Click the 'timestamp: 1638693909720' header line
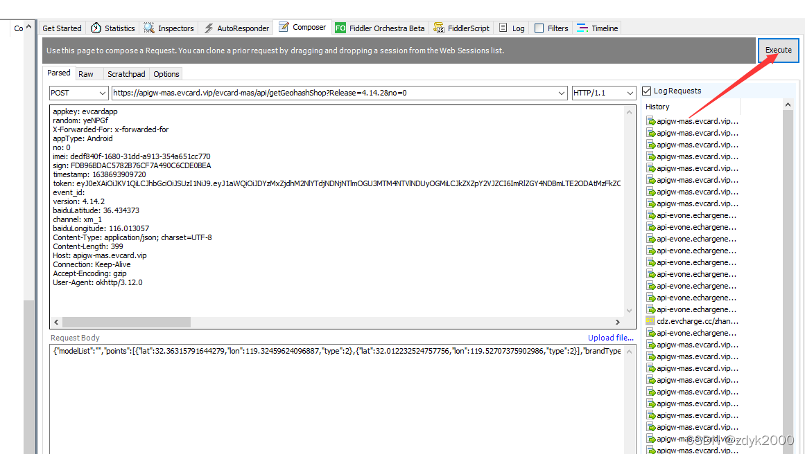The width and height of the screenshot is (805, 454). tap(100, 174)
